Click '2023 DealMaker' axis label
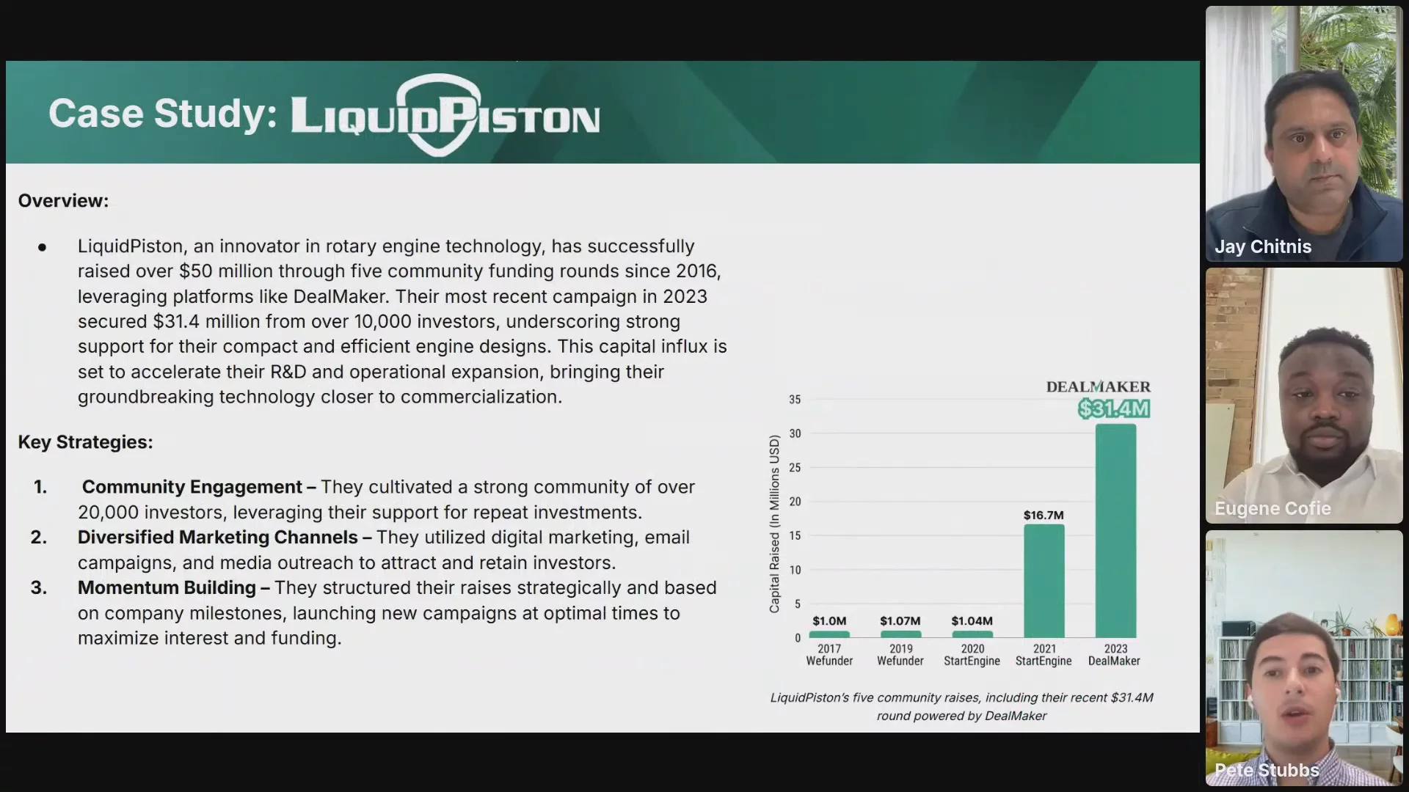1409x792 pixels. pos(1115,655)
